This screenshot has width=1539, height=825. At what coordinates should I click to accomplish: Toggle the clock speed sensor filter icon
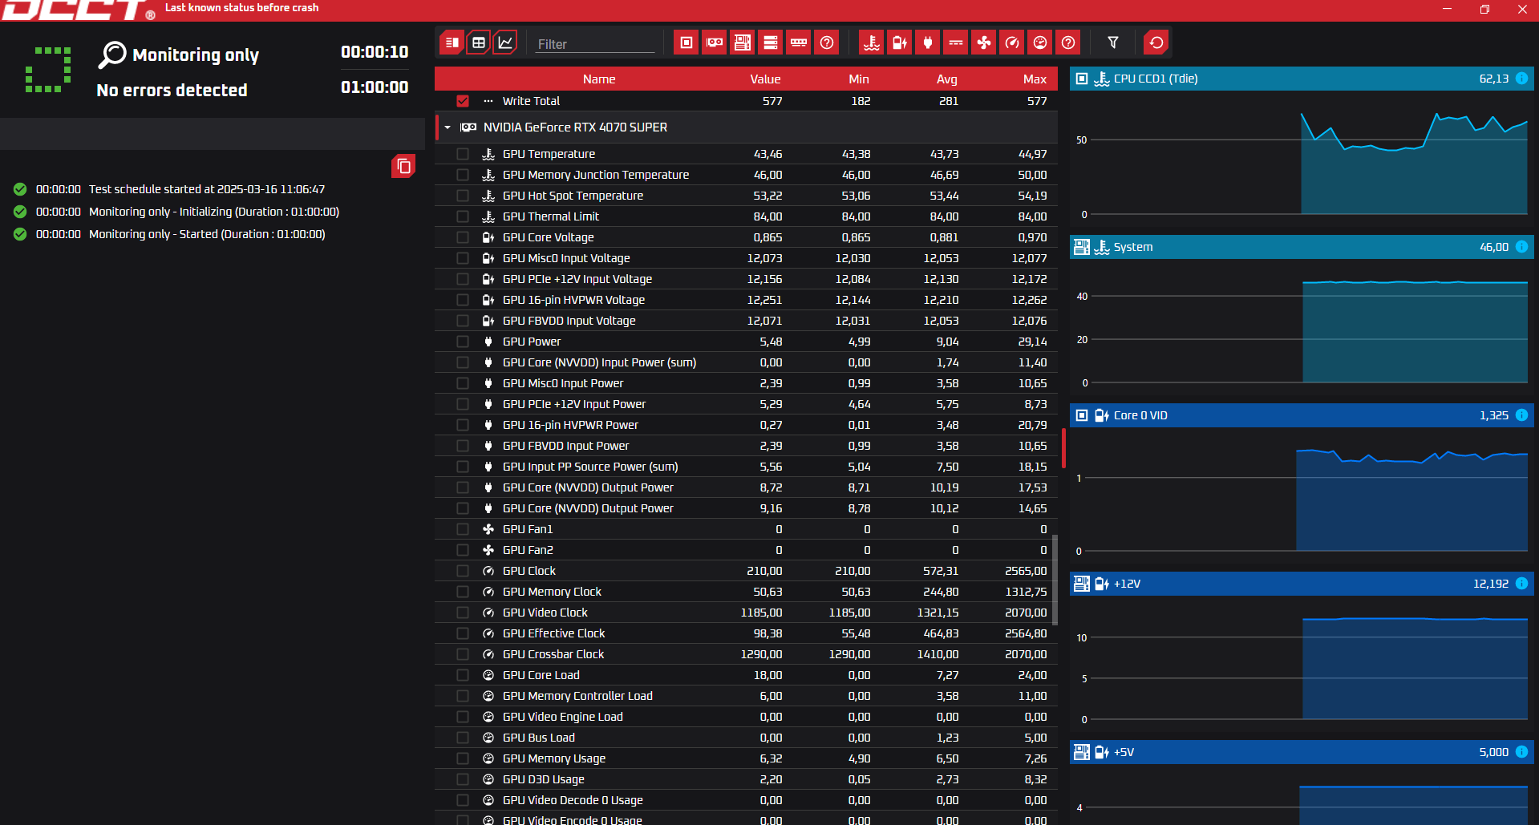1012,42
